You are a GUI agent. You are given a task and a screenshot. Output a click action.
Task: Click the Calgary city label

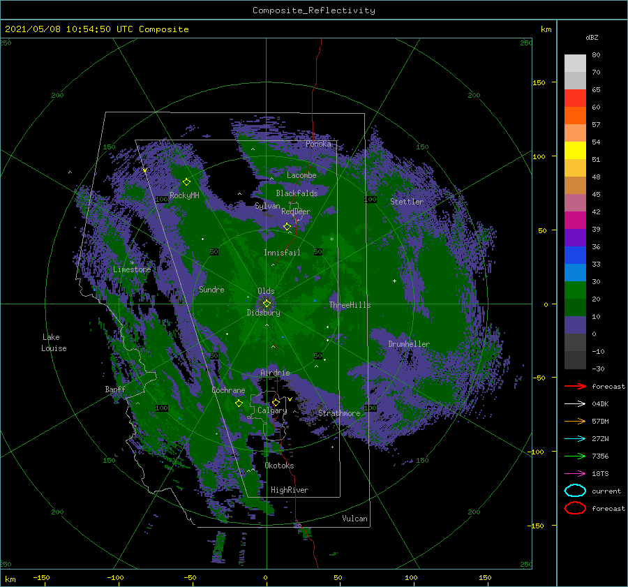point(272,410)
